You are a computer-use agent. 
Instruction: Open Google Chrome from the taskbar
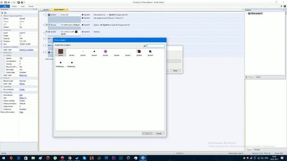(70, 158)
